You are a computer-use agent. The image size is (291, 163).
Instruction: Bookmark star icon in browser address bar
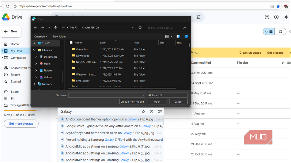[278, 6]
